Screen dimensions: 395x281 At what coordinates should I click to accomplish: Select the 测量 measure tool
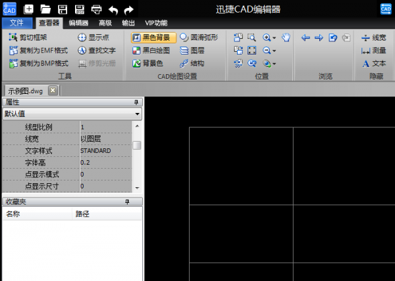click(373, 51)
